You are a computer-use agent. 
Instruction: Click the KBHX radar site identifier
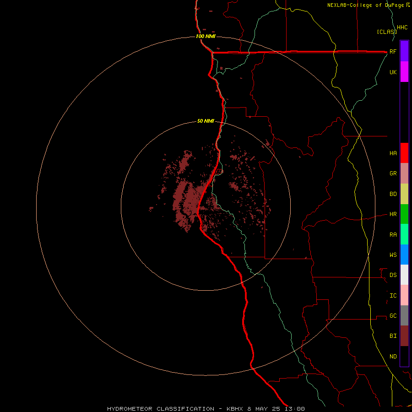[x=236, y=409]
